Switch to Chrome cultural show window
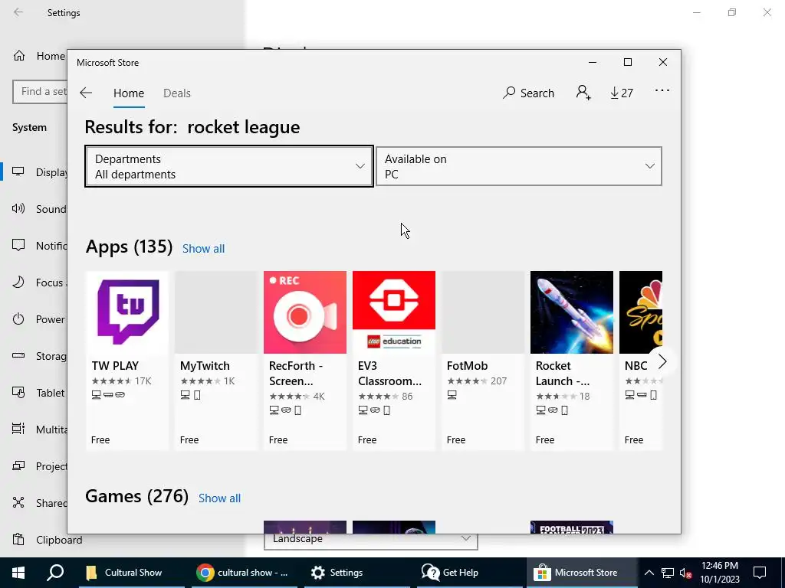Image resolution: width=785 pixels, height=588 pixels. [x=245, y=573]
